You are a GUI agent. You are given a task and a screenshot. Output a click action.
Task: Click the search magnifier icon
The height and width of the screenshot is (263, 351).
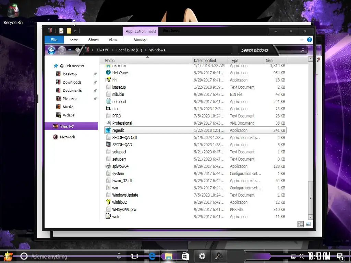[x=302, y=50]
